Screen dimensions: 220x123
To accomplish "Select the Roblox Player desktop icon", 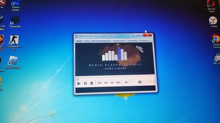I will coord(13,62).
